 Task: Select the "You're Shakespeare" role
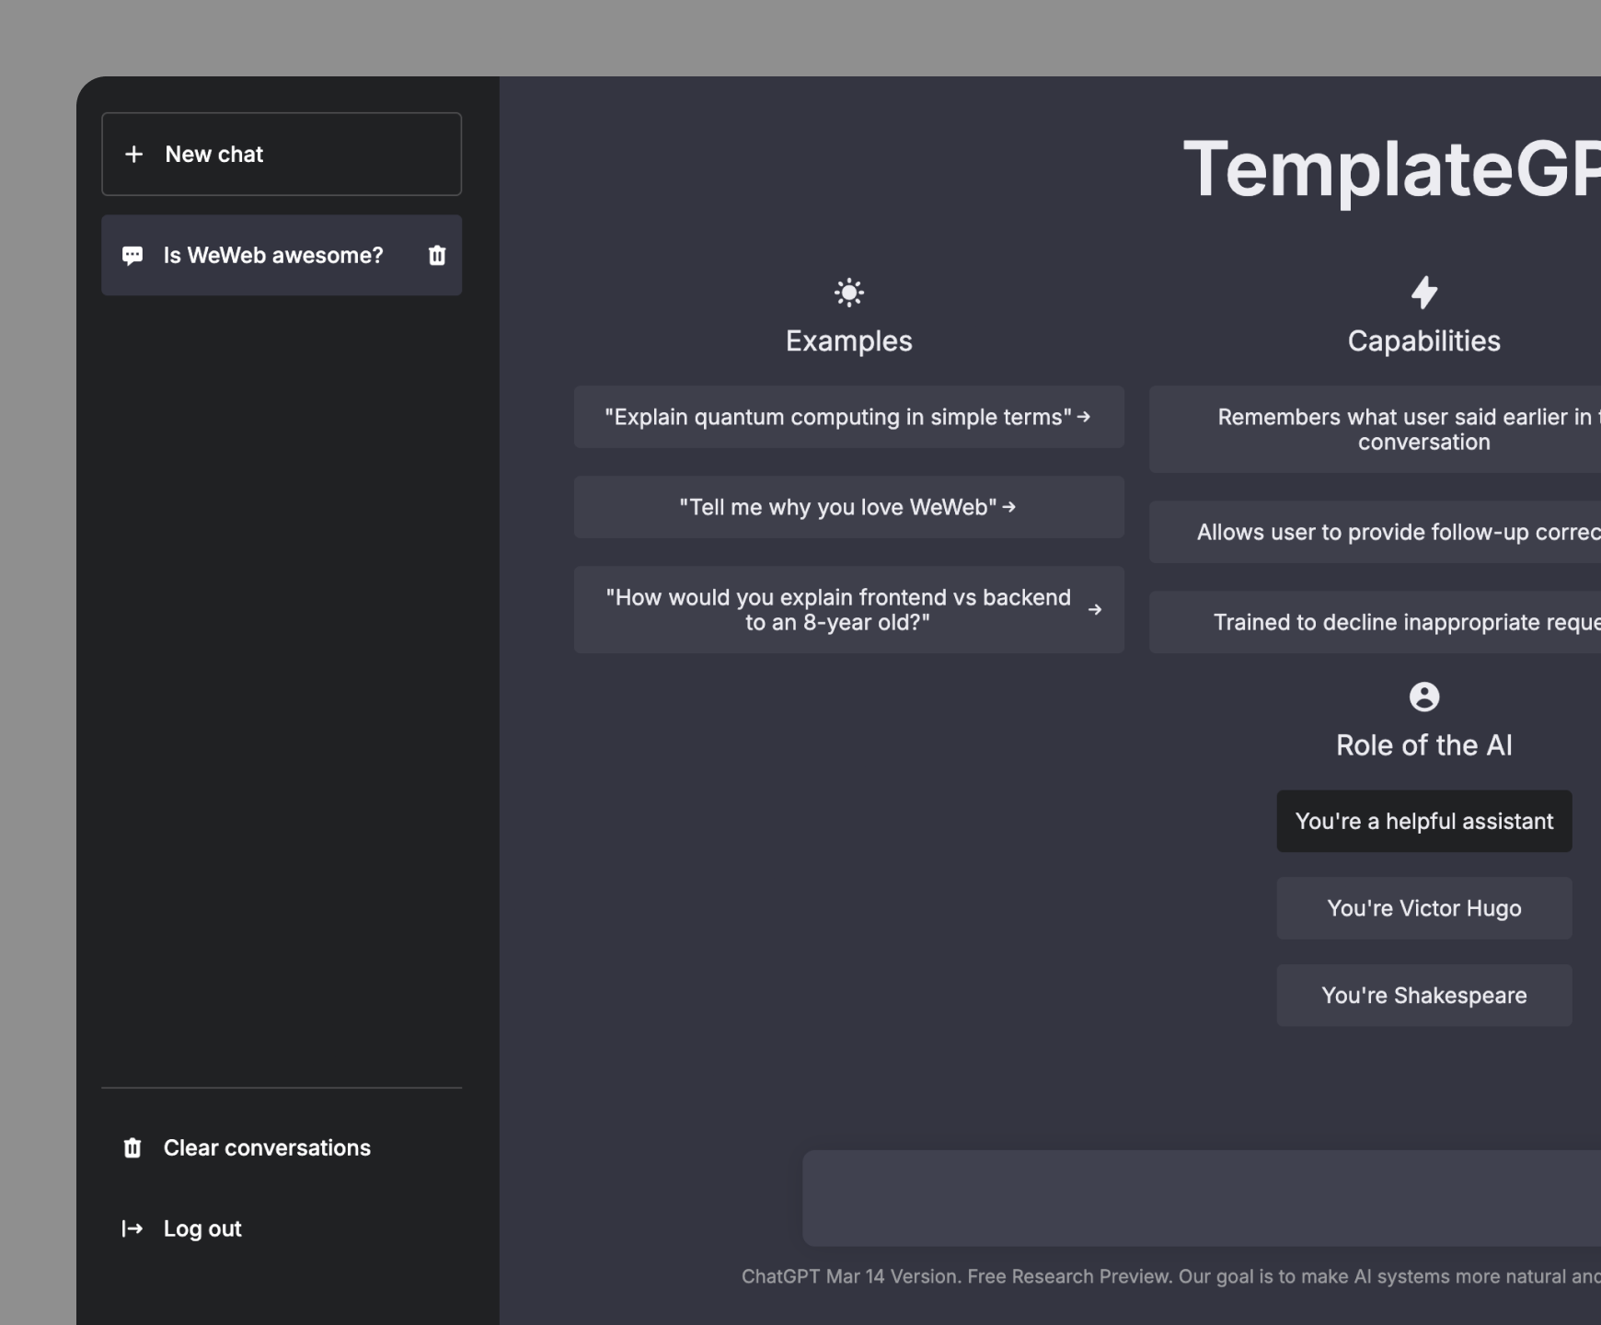coord(1423,995)
